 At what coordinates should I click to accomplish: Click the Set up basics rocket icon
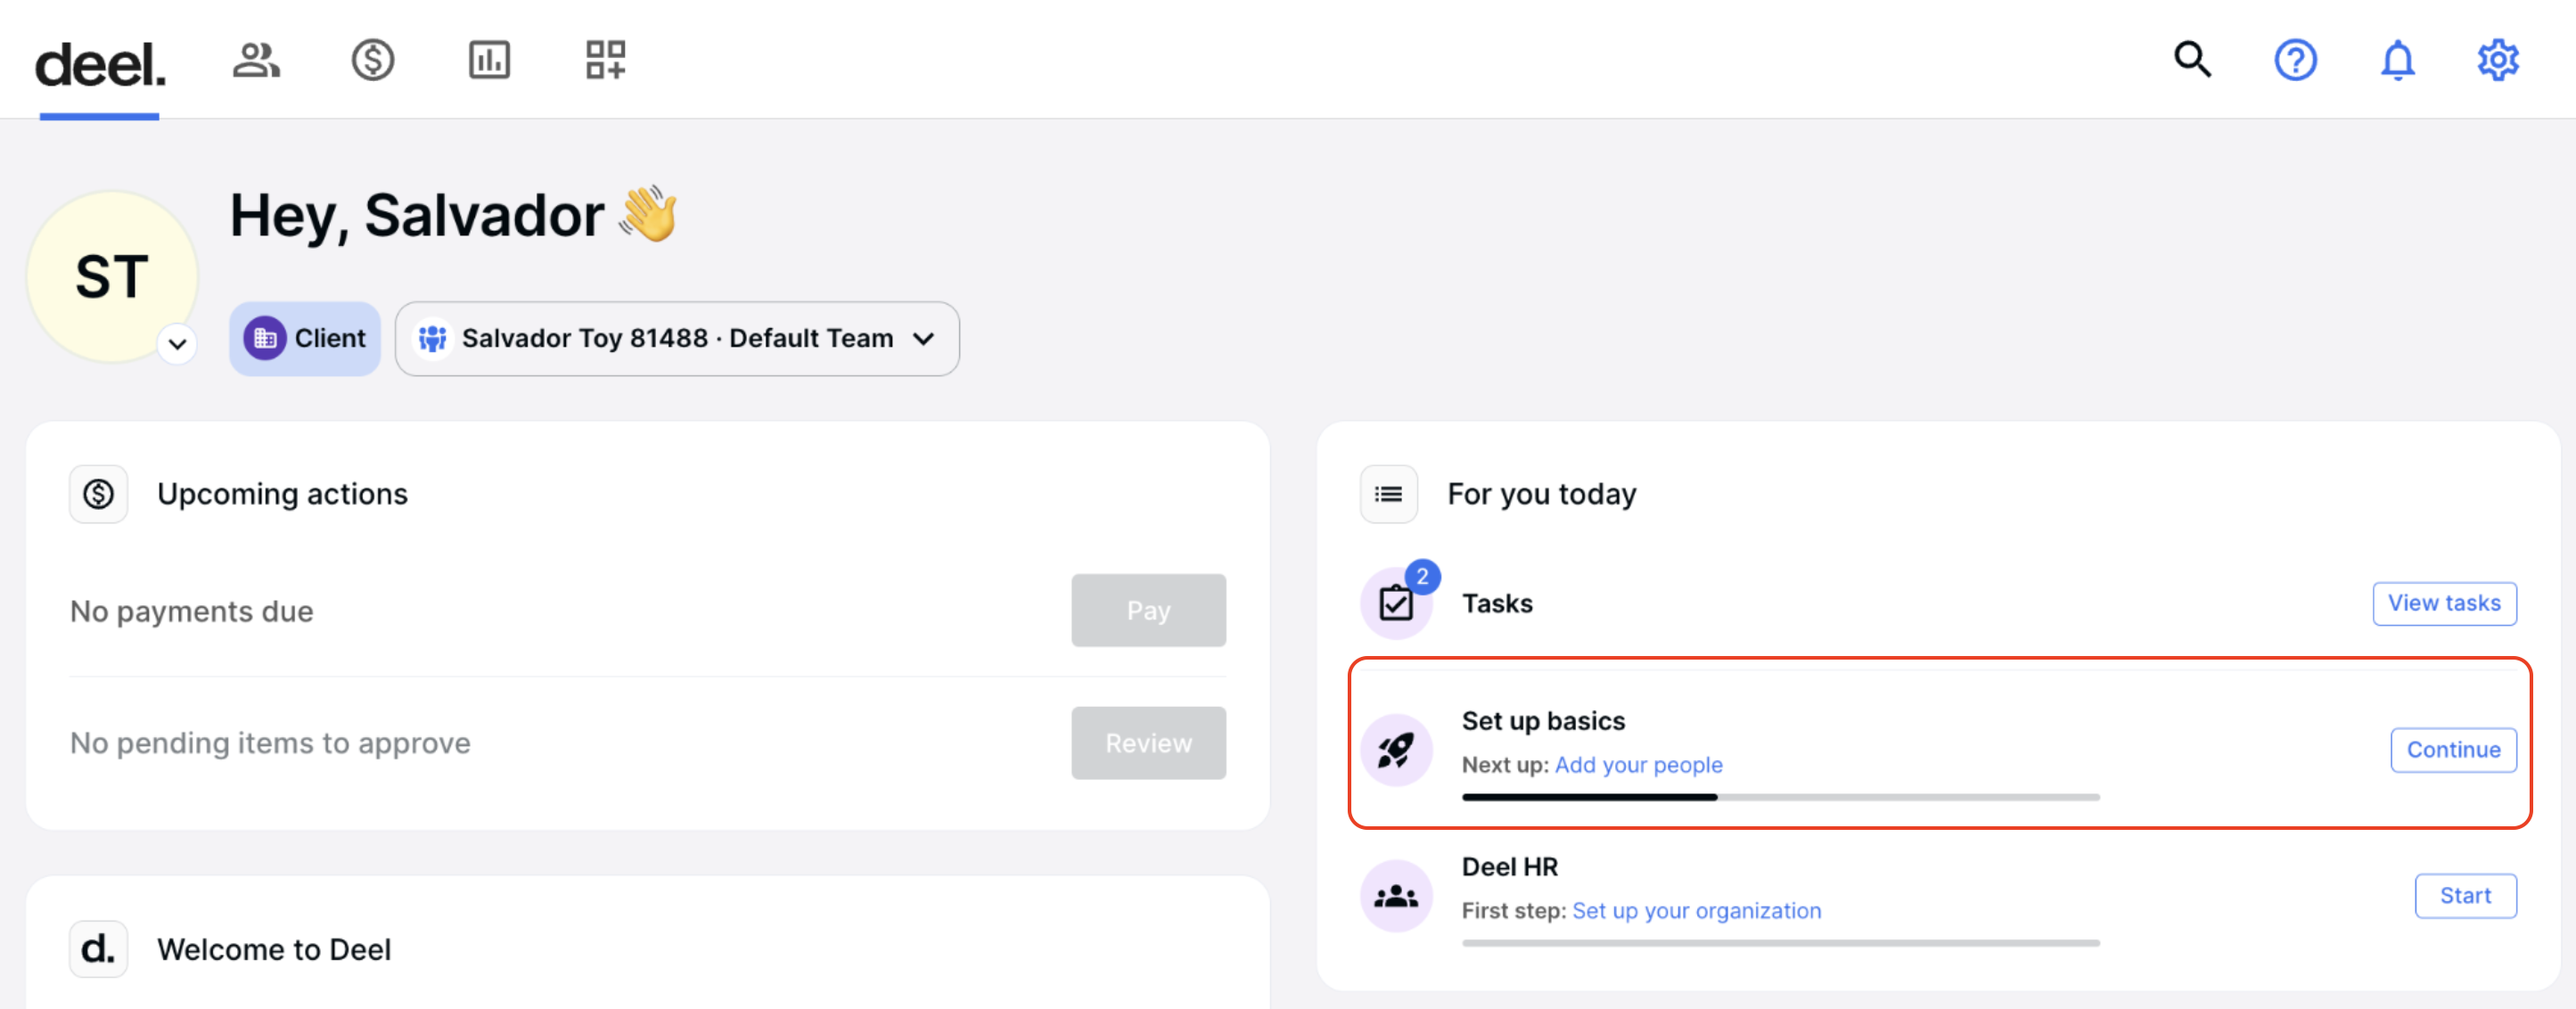tap(1396, 749)
